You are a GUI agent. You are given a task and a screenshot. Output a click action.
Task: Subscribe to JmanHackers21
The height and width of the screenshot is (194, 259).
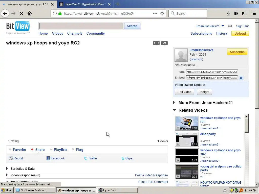pyautogui.click(x=237, y=52)
